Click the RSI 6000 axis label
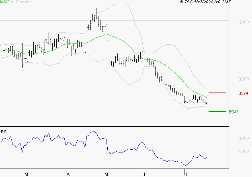The height and width of the screenshot is (177, 252). pos(244,138)
